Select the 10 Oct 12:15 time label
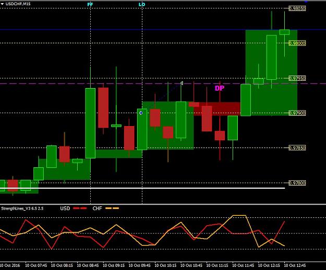 269,265
